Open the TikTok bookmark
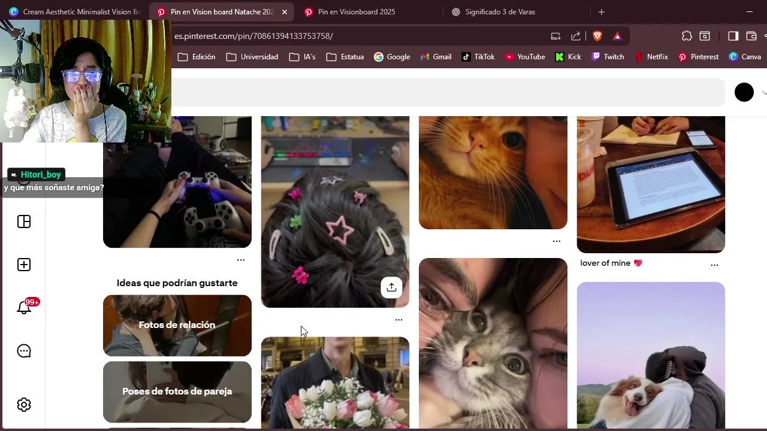 478,57
